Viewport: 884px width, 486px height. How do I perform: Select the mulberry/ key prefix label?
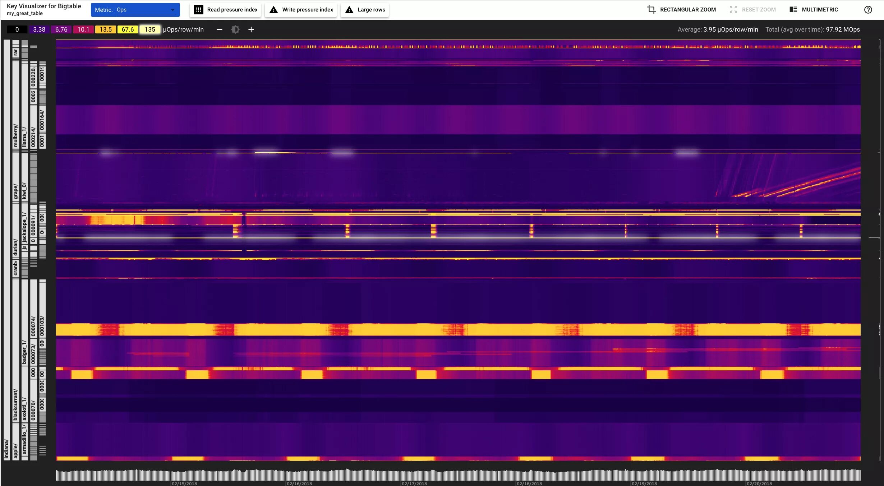[15, 136]
